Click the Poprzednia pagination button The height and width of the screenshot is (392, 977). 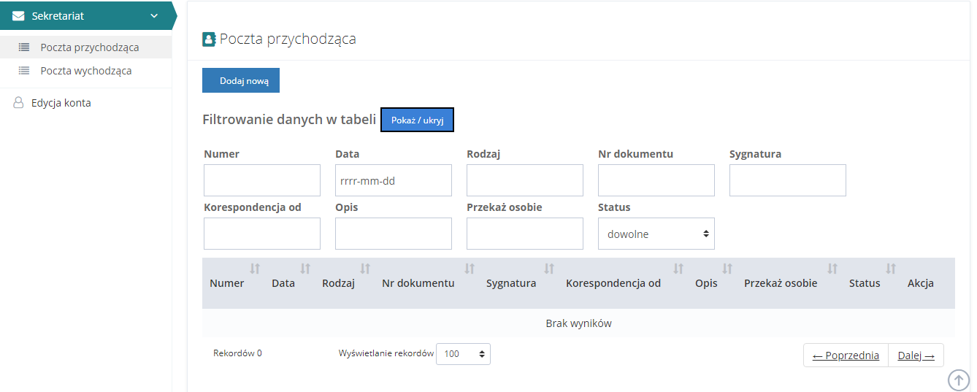[846, 356]
